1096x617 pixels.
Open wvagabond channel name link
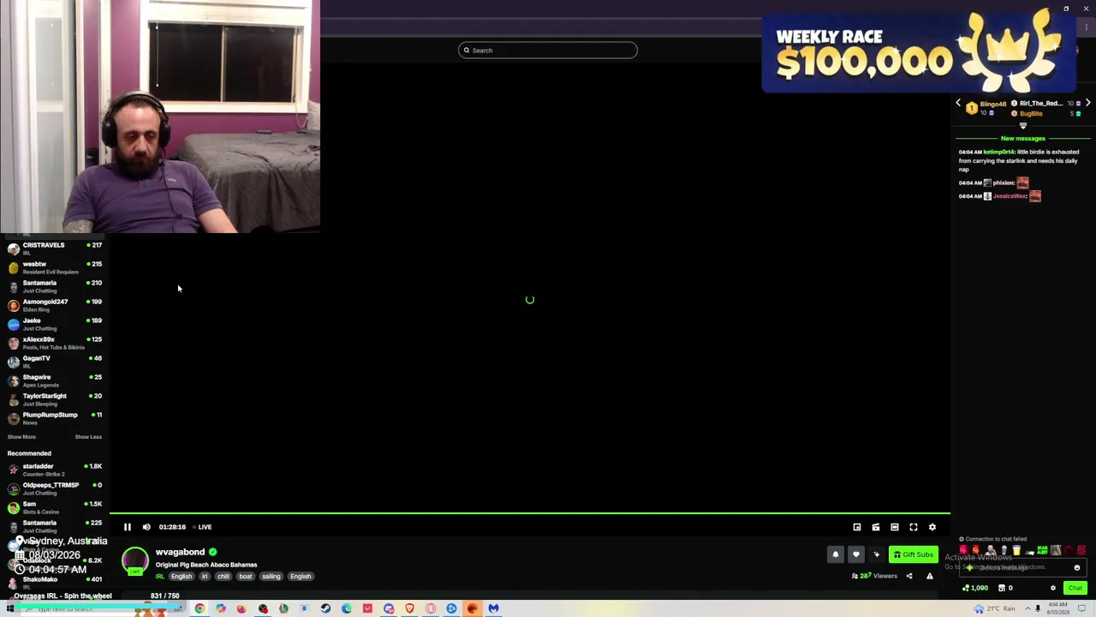[x=180, y=552]
